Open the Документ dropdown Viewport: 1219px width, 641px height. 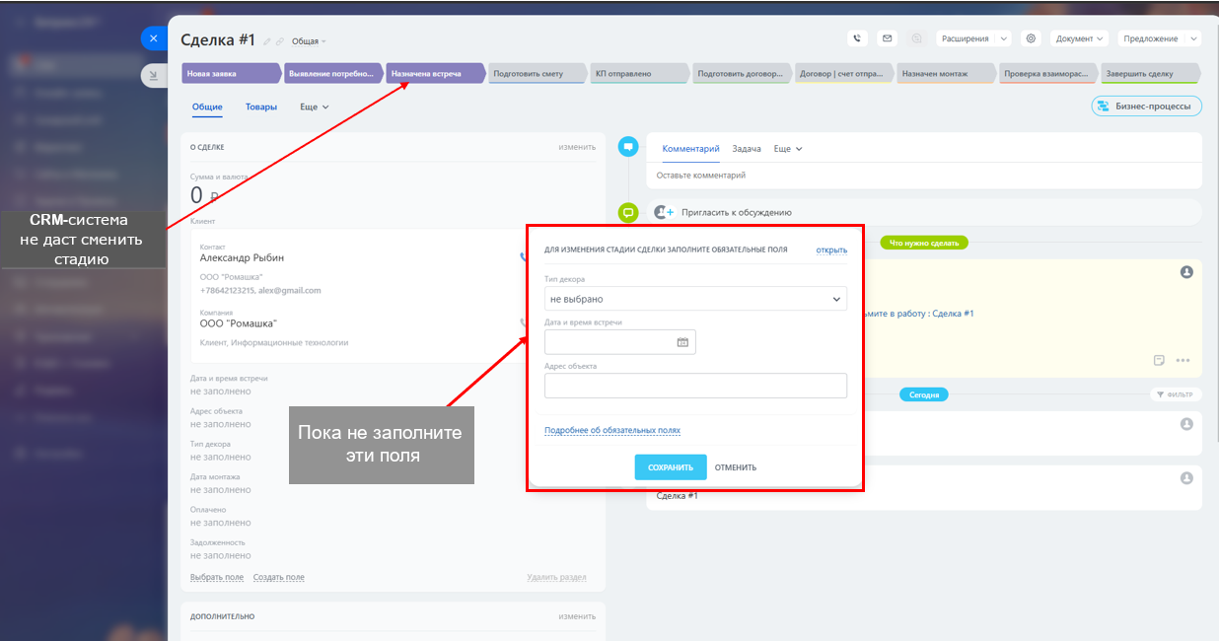click(1080, 38)
